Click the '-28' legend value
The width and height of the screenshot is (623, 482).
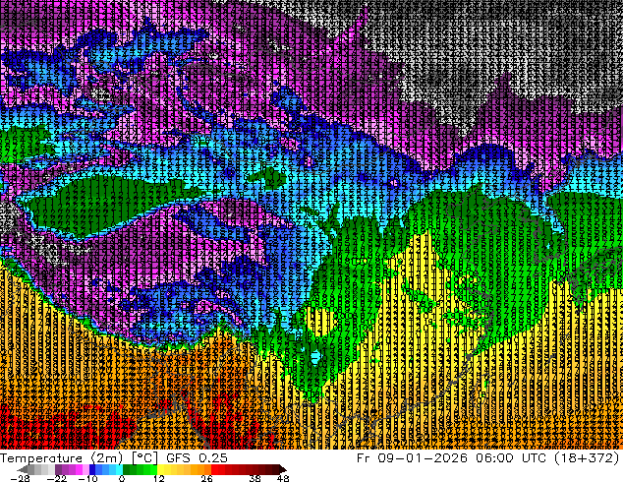pos(20,478)
